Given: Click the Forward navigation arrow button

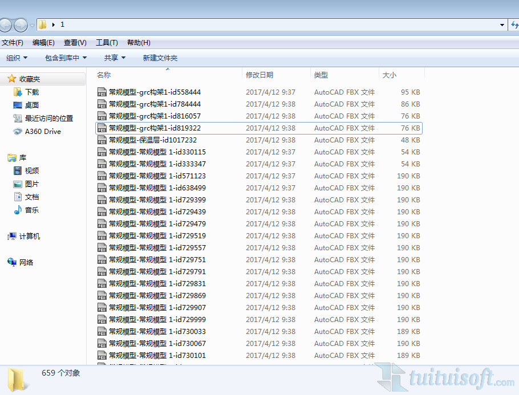Looking at the screenshot, I should coord(21,25).
